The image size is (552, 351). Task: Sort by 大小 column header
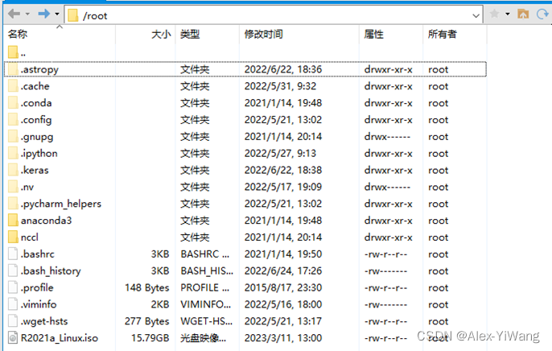tap(161, 34)
